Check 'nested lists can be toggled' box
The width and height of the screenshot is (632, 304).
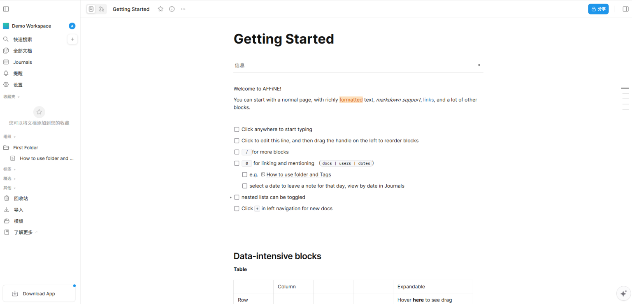coord(237,197)
